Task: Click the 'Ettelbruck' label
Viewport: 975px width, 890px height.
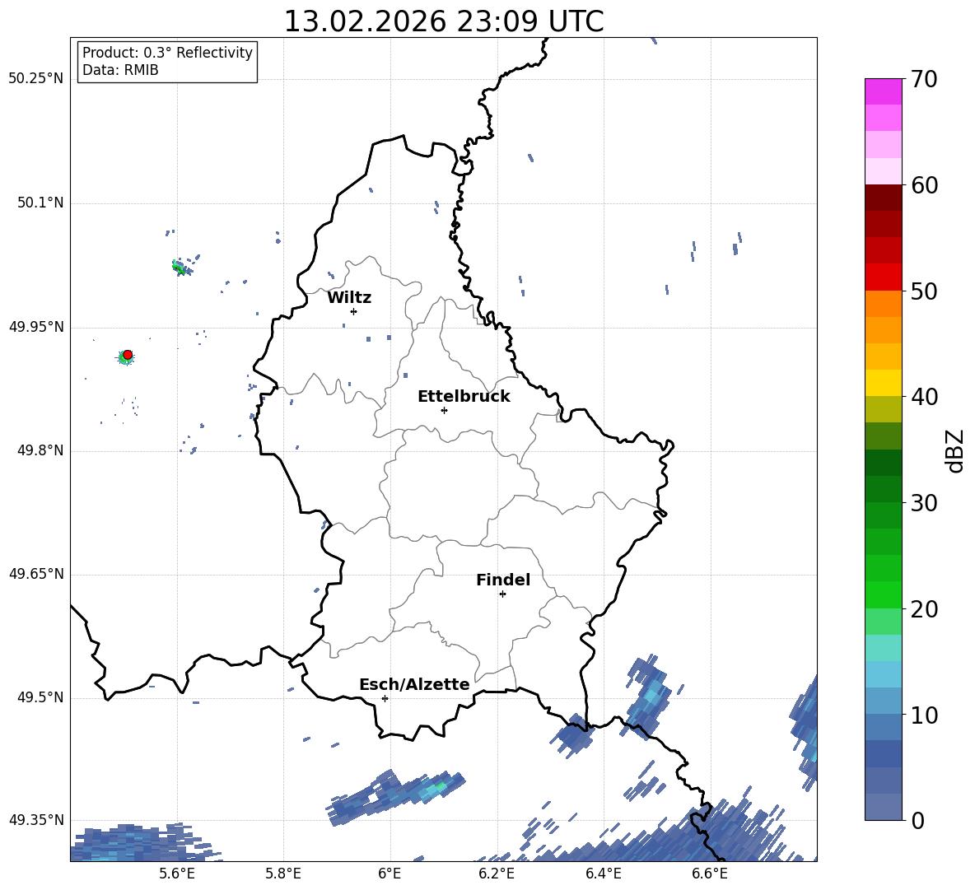Action: pyautogui.click(x=464, y=397)
